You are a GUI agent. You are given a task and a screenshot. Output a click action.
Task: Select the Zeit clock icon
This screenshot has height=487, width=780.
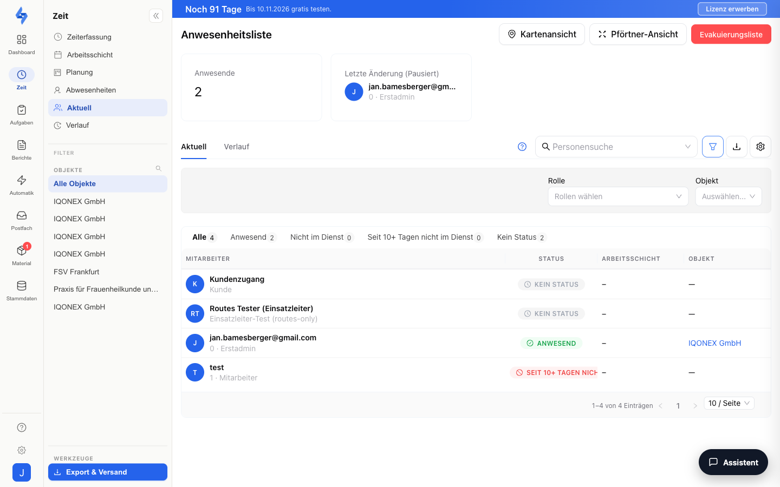22,75
